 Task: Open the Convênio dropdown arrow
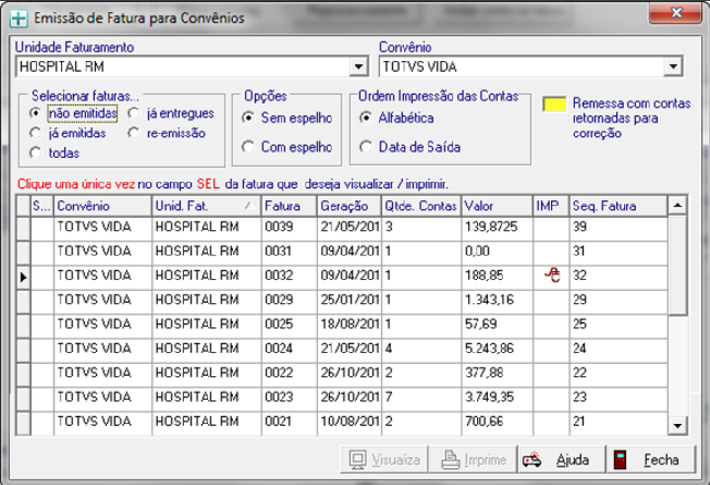(673, 67)
